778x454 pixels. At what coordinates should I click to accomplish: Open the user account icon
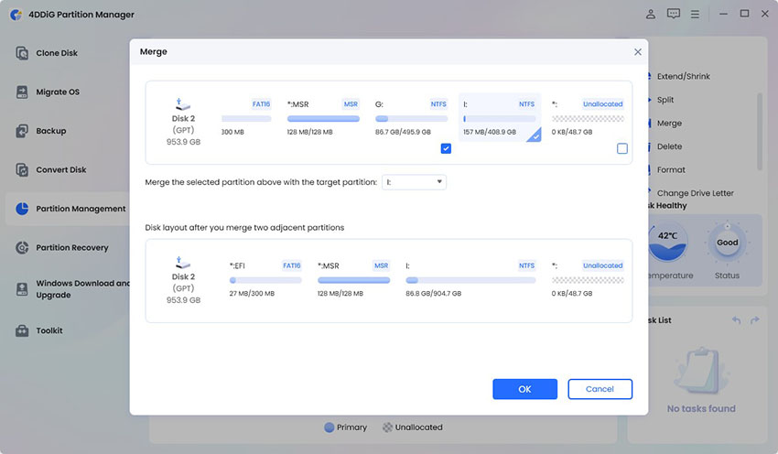coord(651,14)
